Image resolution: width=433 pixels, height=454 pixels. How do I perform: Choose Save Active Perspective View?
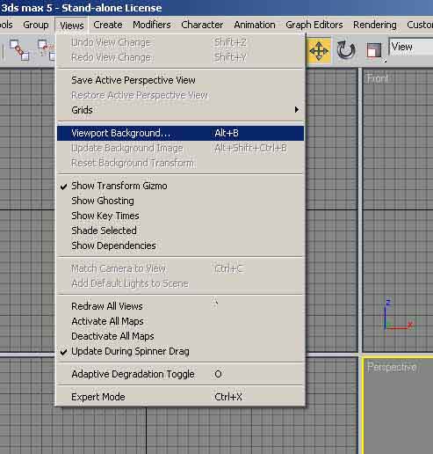coord(181,80)
